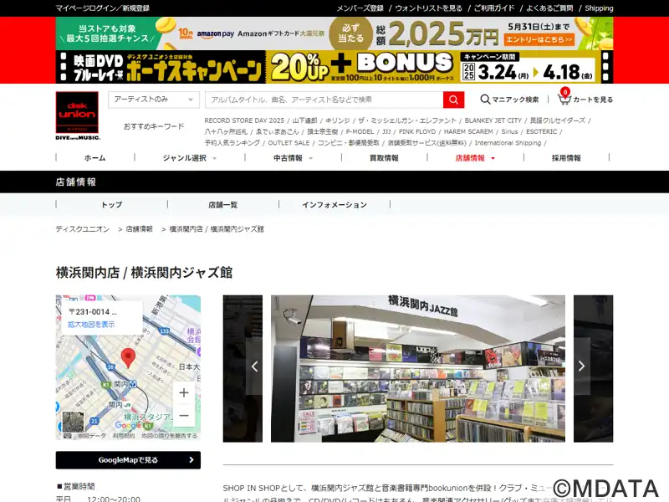Click the Shipping link in top bar
Viewport: 669px width, 502px height.
click(x=599, y=8)
